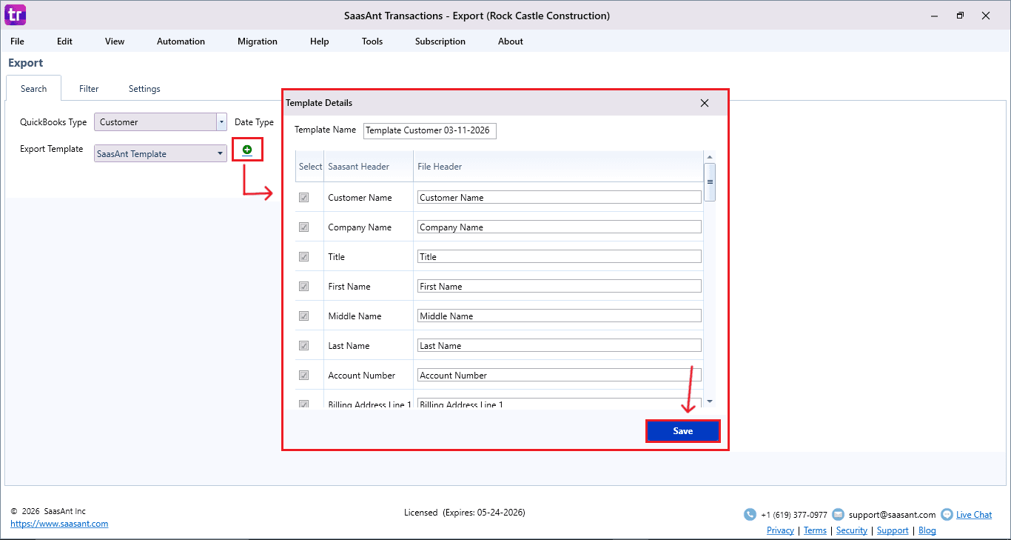Open the Blog link
The width and height of the screenshot is (1011, 540).
(927, 530)
